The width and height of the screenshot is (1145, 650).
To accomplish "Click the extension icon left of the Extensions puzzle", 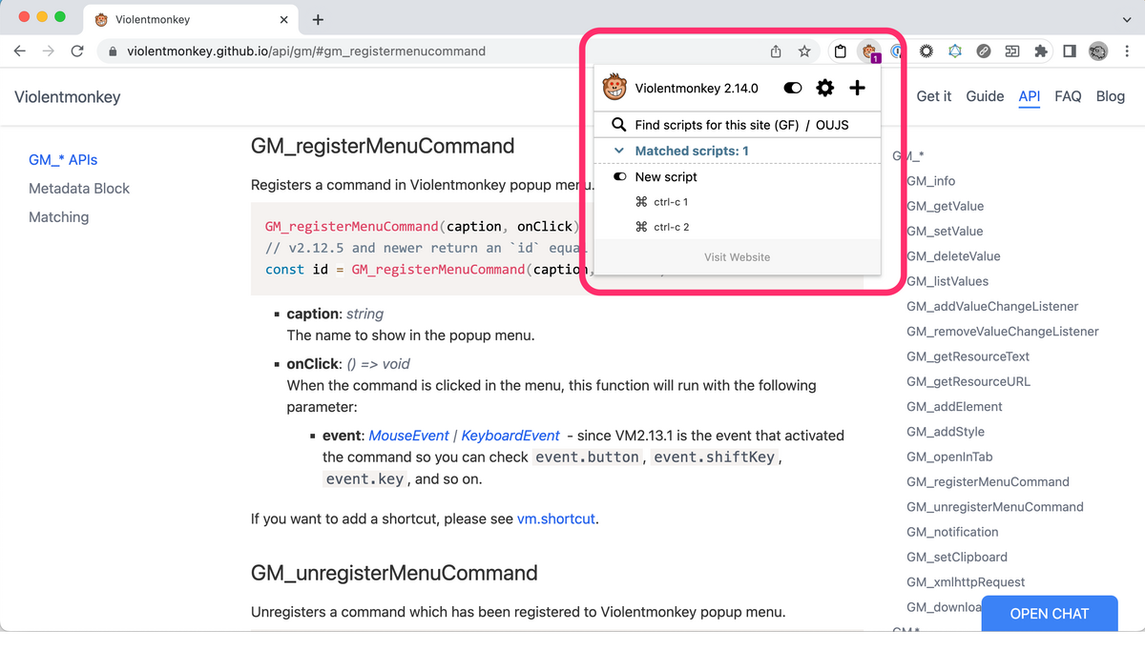I will tap(1011, 51).
